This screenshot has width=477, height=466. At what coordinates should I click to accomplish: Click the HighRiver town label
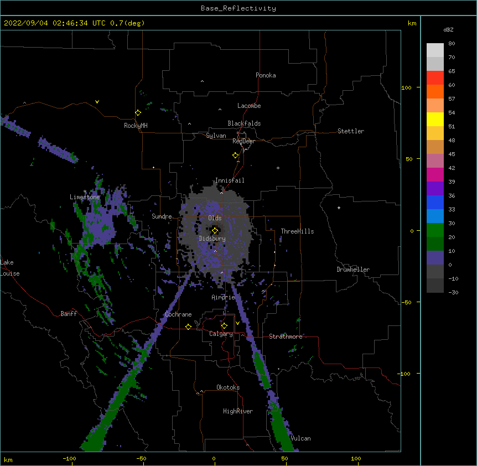pyautogui.click(x=238, y=411)
